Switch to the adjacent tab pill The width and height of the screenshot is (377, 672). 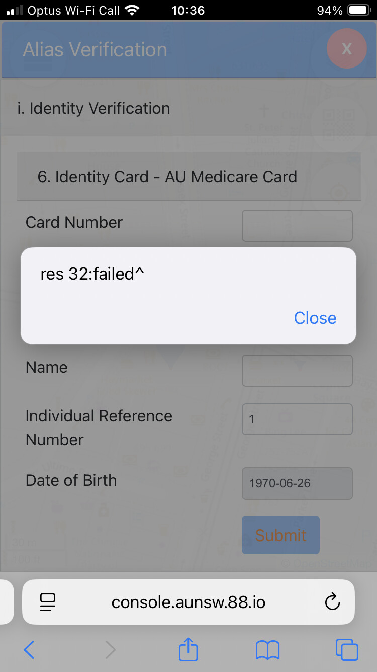(x=6, y=602)
